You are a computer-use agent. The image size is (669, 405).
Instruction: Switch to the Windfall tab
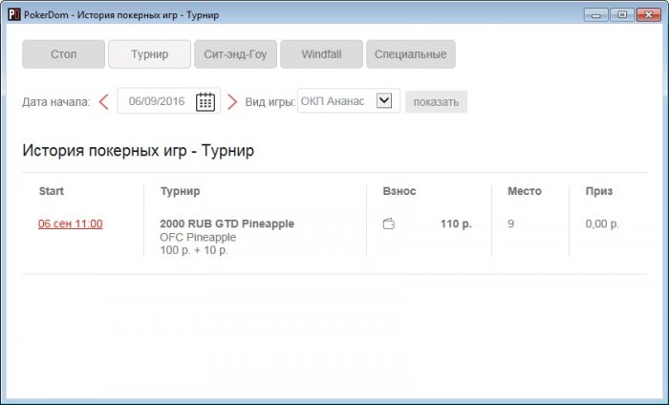(321, 54)
